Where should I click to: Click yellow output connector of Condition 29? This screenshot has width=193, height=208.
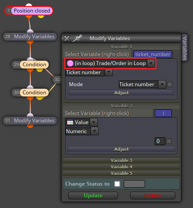tap(40, 70)
